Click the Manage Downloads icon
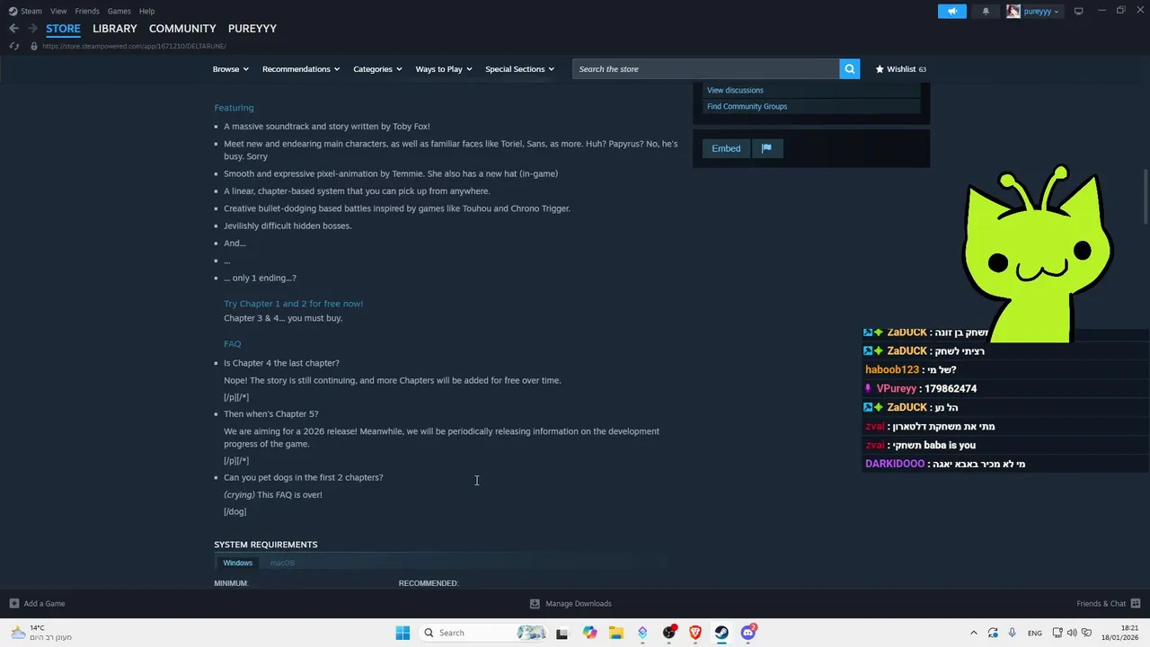The width and height of the screenshot is (1150, 647). [x=535, y=604]
